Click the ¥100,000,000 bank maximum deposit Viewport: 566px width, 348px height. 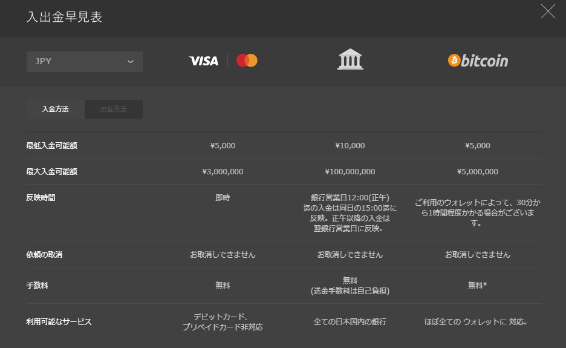pos(350,172)
